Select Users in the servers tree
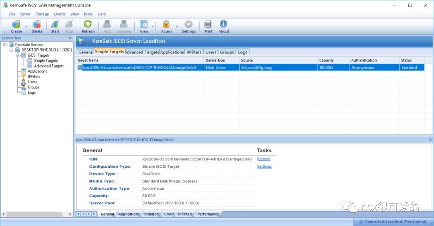This screenshot has width=434, height=226. [33, 82]
